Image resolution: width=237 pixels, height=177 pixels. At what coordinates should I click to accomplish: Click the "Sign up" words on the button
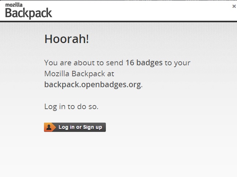coord(93,127)
